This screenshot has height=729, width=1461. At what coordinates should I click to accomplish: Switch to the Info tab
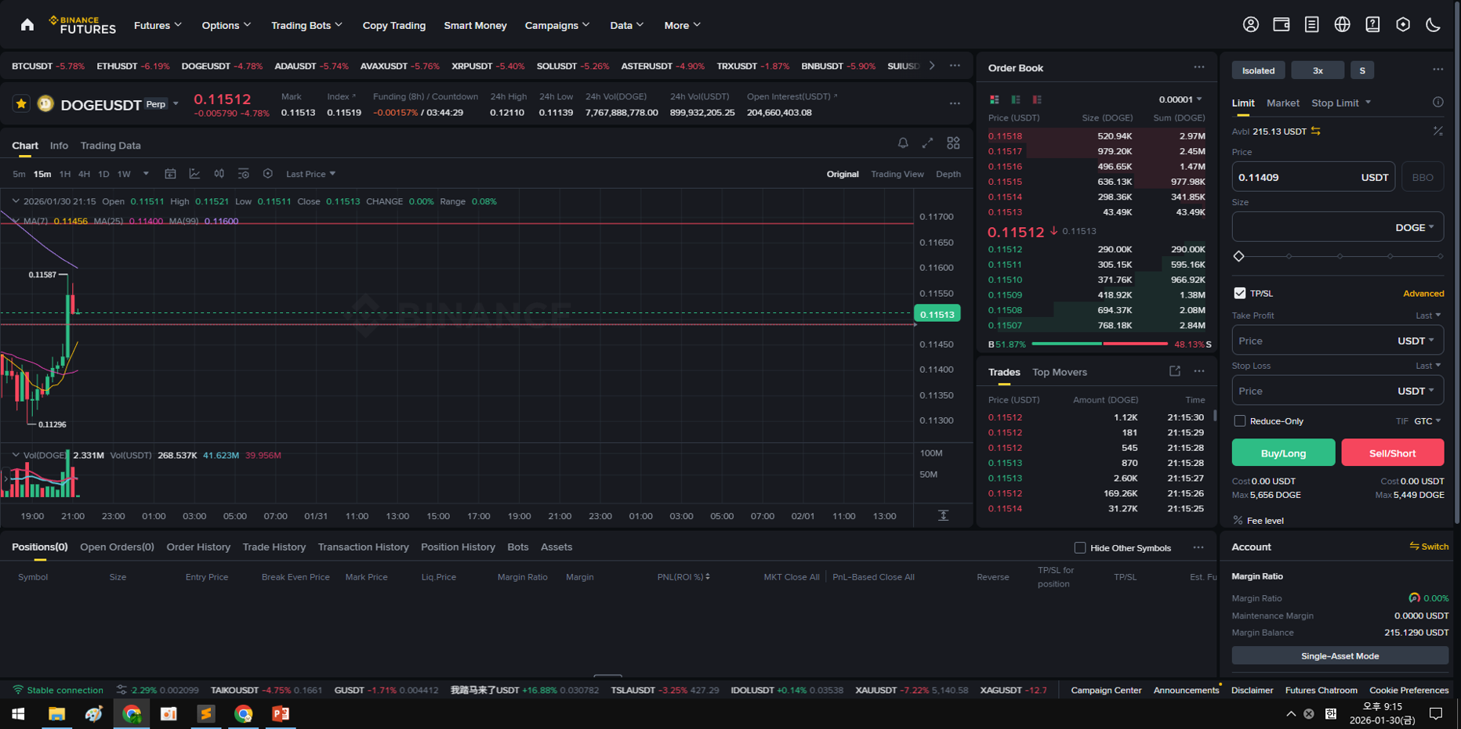coord(59,146)
